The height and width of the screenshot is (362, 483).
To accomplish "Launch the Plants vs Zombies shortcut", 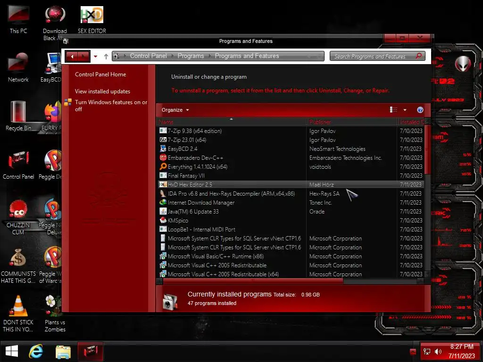I will 55,314.
